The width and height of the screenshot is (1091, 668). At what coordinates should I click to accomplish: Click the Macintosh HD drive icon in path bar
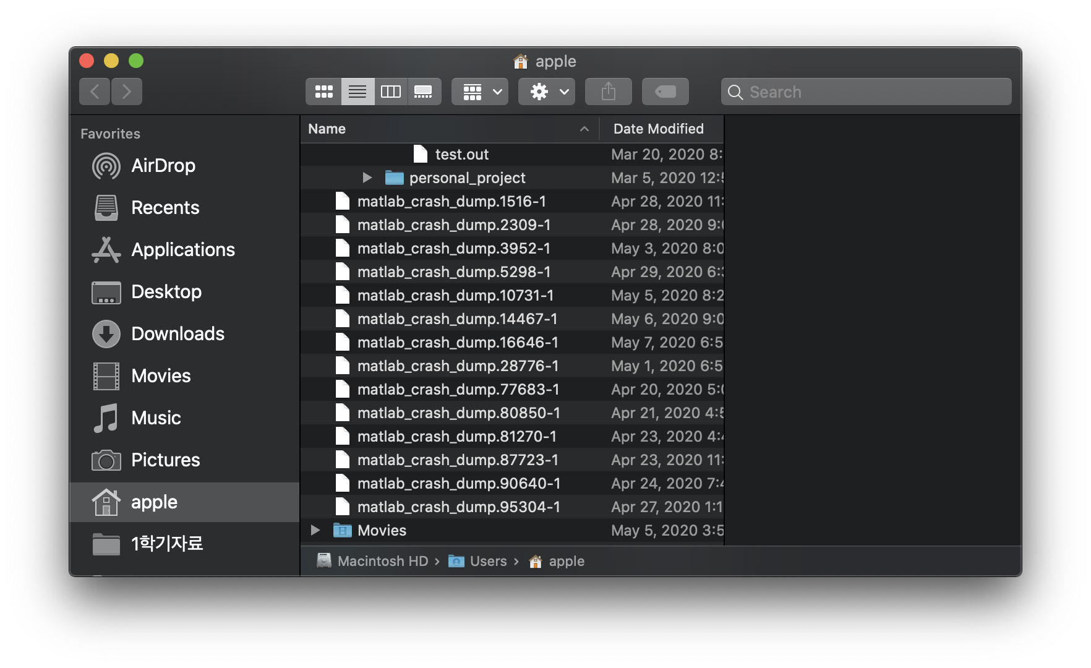point(324,561)
